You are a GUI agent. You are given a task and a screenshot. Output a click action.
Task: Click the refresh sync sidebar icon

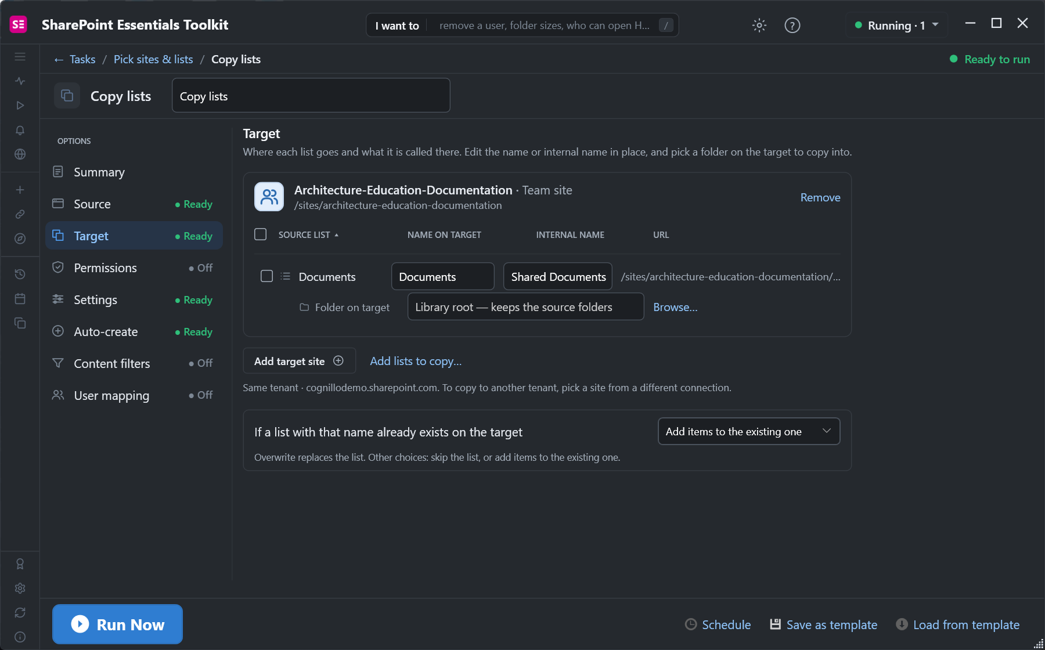(20, 612)
